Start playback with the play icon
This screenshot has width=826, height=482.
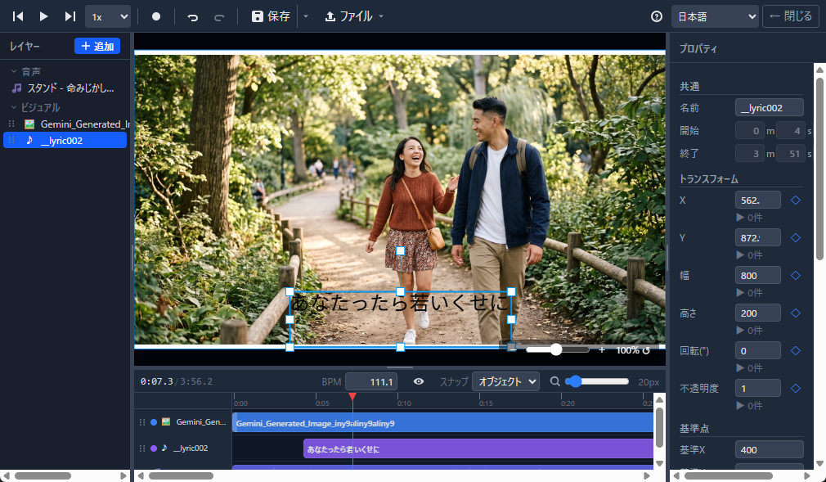pos(43,16)
